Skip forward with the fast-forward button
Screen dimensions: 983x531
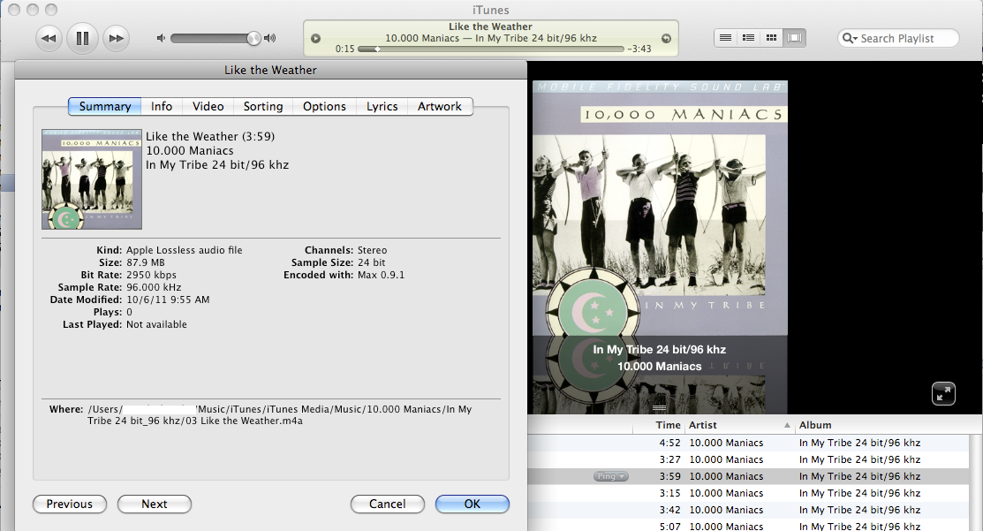tap(116, 38)
